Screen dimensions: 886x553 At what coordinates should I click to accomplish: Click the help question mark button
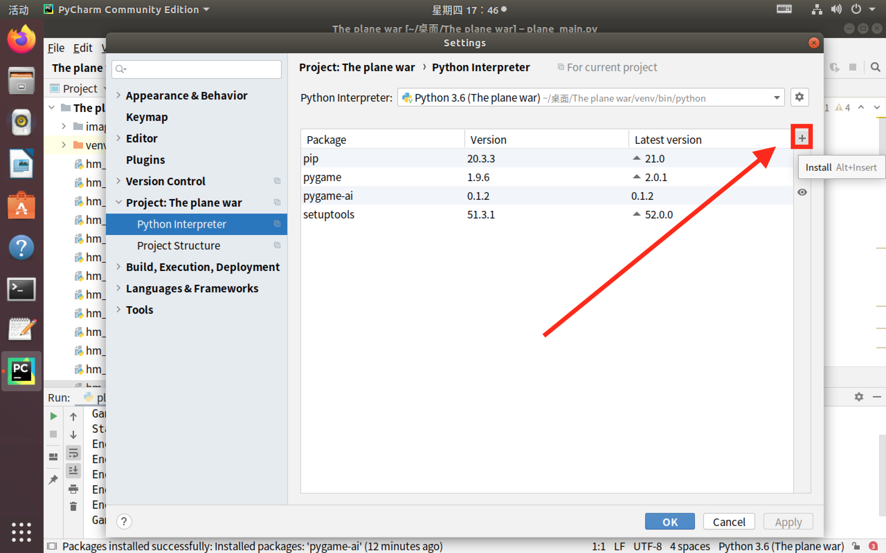(x=124, y=522)
